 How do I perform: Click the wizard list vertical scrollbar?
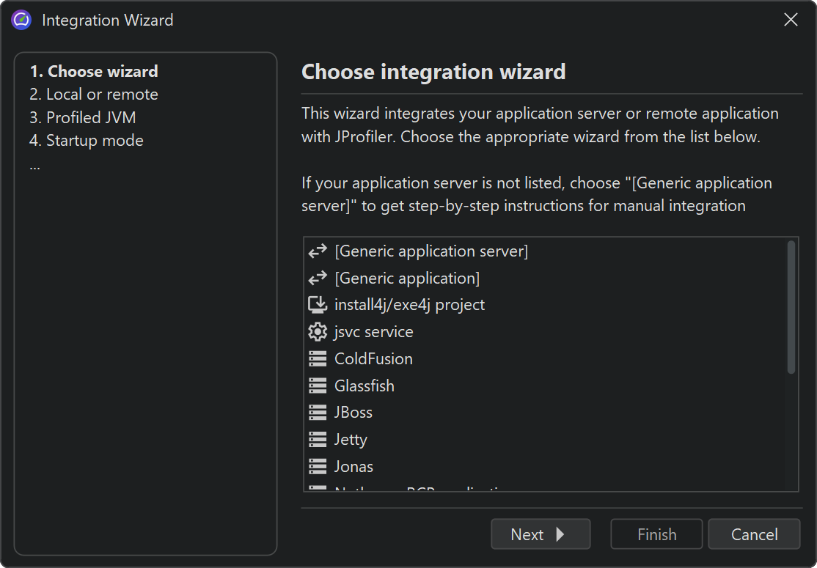(x=791, y=308)
